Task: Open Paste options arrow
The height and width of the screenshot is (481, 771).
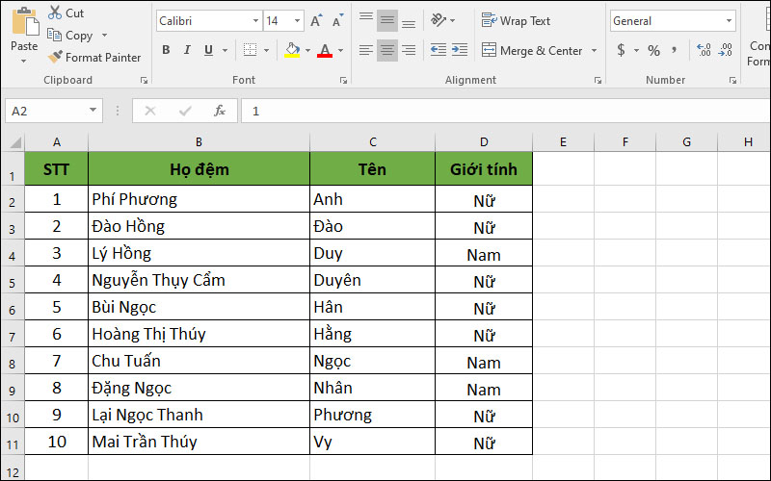Action: click(x=23, y=61)
